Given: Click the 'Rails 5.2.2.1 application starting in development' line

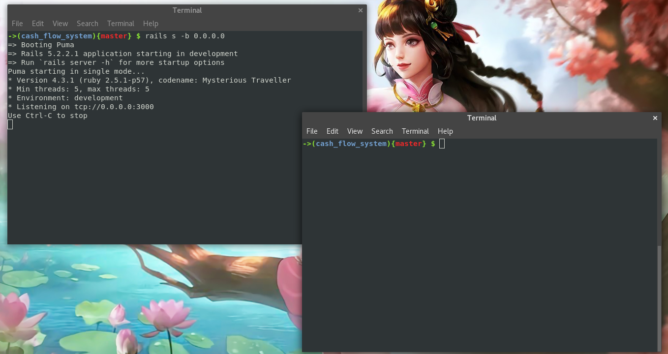Looking at the screenshot, I should pyautogui.click(x=123, y=54).
